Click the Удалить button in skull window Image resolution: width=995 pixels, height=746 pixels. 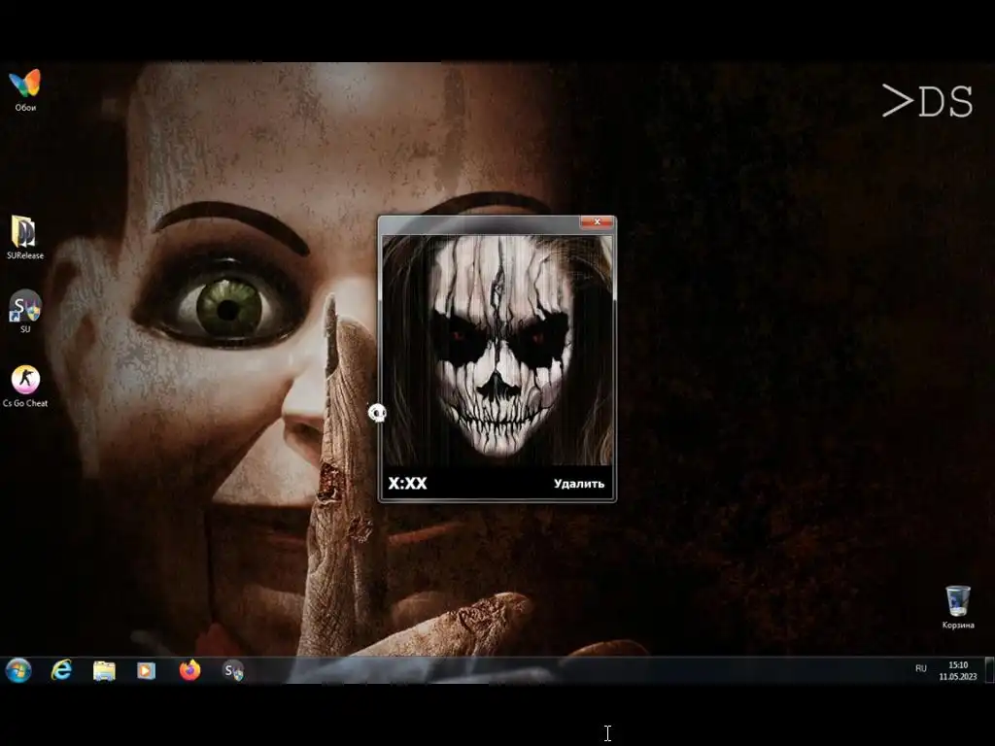click(x=579, y=484)
